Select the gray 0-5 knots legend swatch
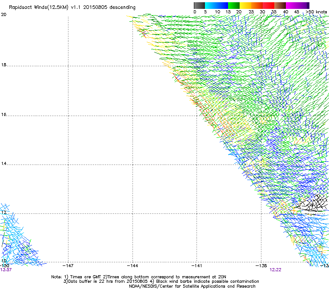 click(199, 5)
